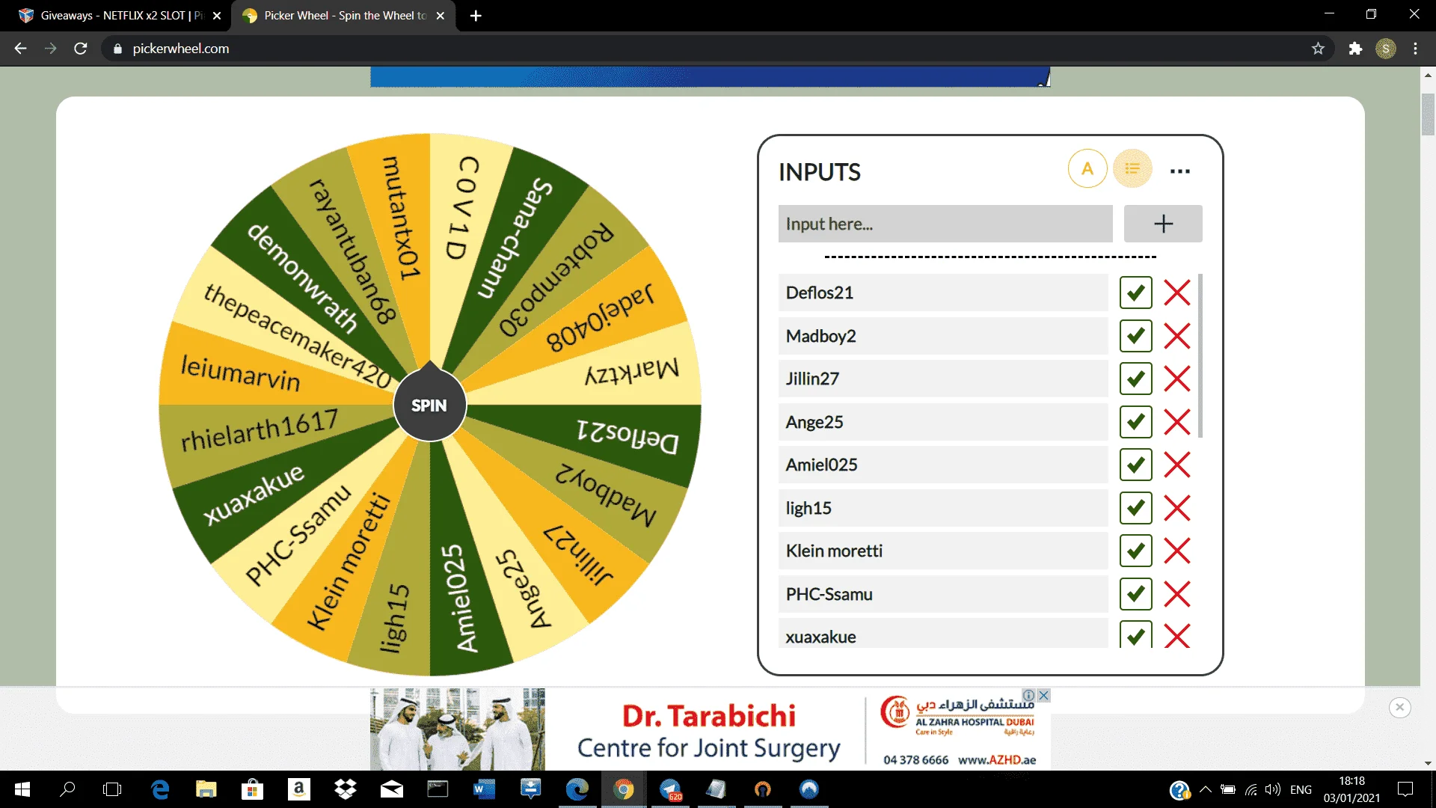Delete xuaxakue with its red X
This screenshot has height=808, width=1436.
click(1176, 636)
